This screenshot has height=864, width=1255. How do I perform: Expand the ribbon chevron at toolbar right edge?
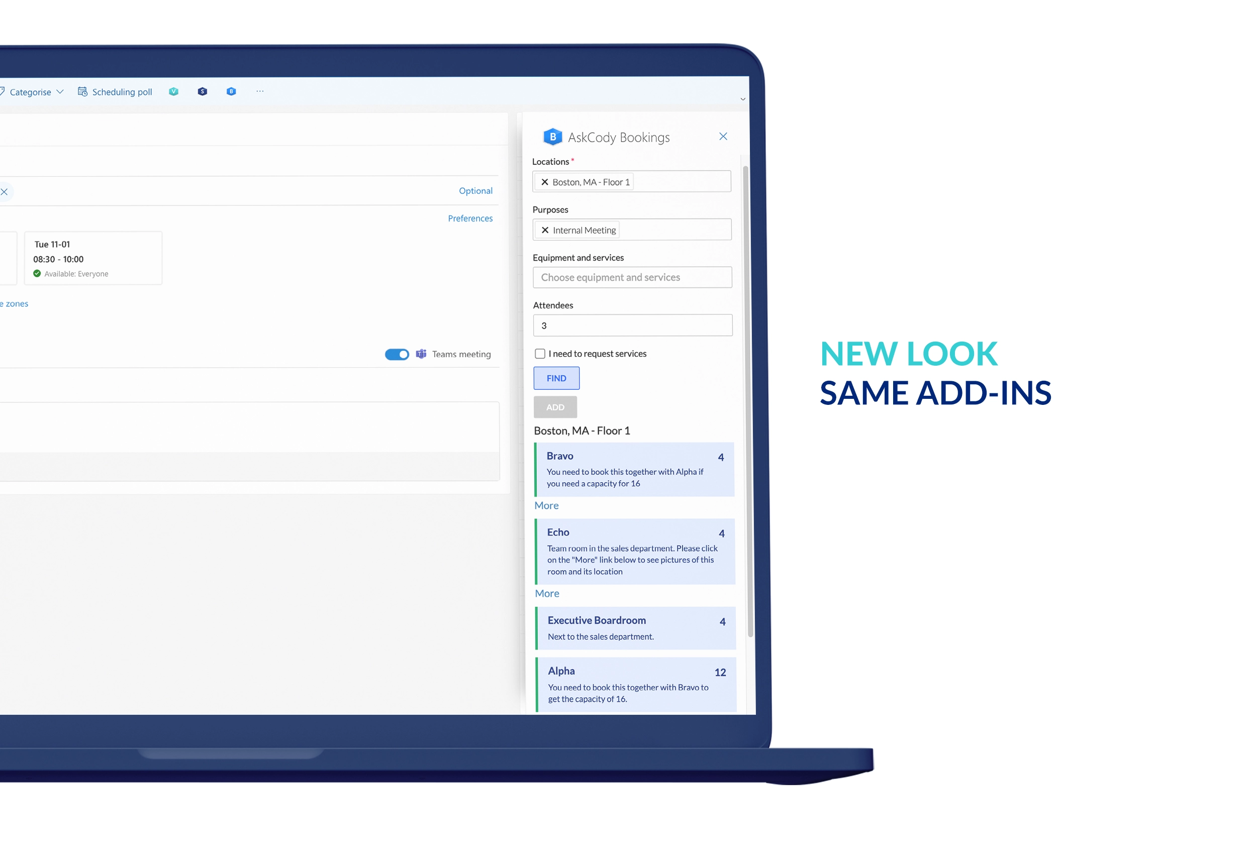click(x=743, y=99)
